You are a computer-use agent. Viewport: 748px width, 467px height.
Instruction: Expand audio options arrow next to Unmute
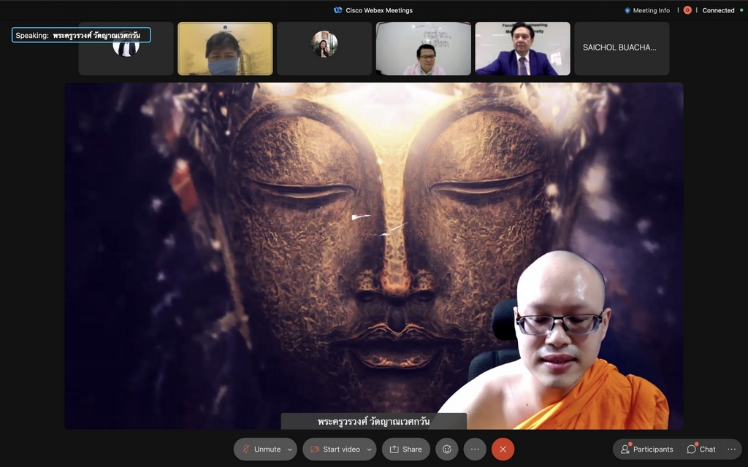pos(290,449)
